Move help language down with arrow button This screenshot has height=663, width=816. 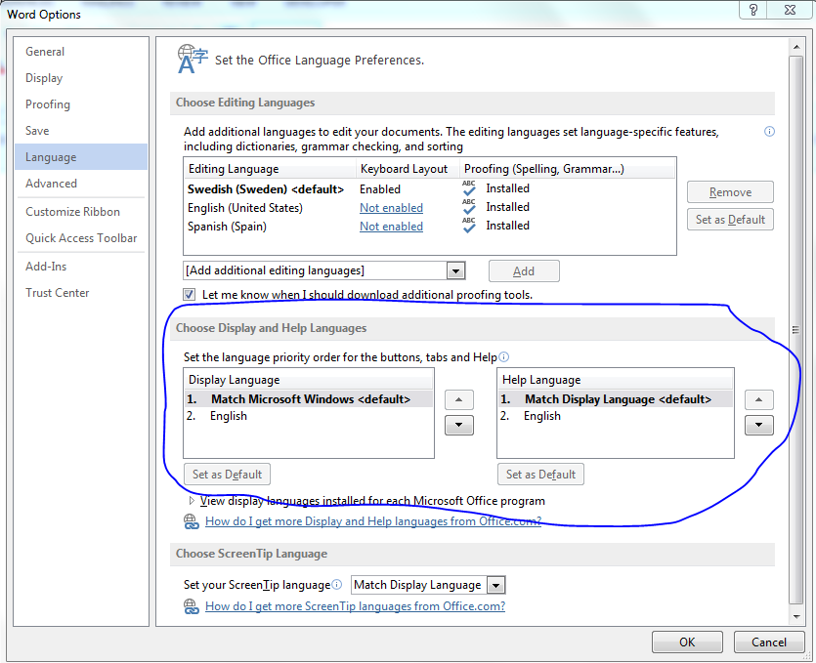[759, 426]
